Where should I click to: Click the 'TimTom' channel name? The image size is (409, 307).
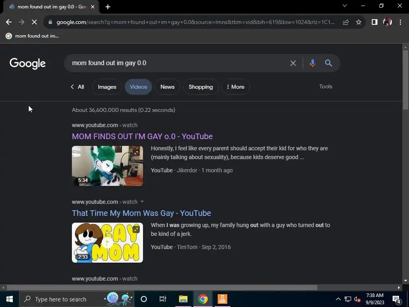pos(187,247)
